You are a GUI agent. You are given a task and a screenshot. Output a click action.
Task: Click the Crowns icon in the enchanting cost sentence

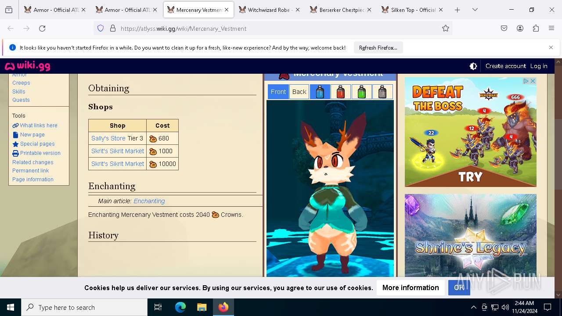pos(215,215)
